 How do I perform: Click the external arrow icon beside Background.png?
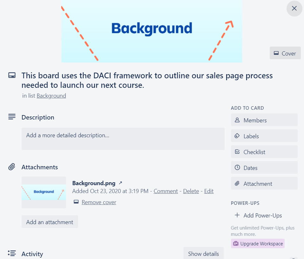(120, 183)
